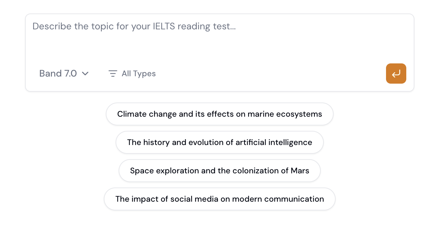Open the Band 7.0 level dropdown
The height and width of the screenshot is (230, 434).
click(64, 74)
